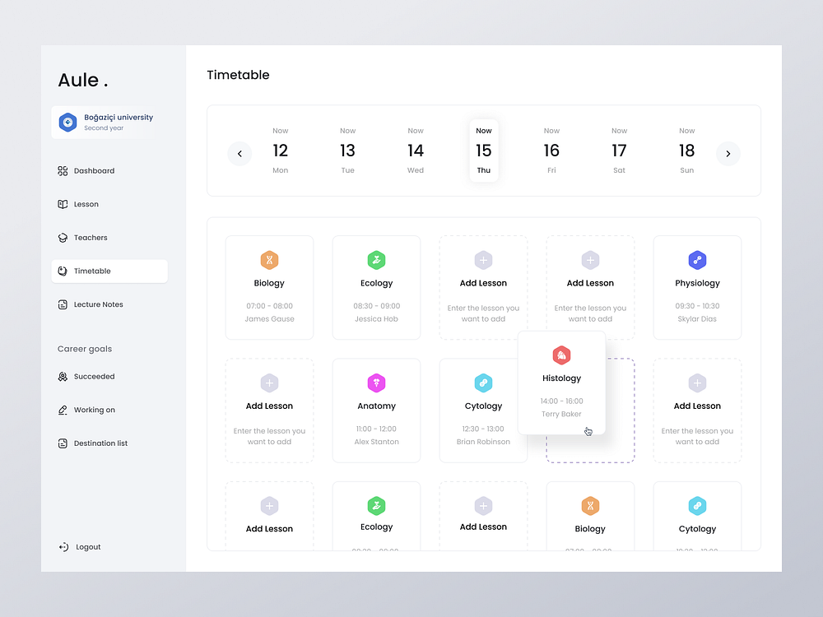Select the Anatomy lesson hexagon icon
The width and height of the screenshot is (823, 617).
[376, 383]
